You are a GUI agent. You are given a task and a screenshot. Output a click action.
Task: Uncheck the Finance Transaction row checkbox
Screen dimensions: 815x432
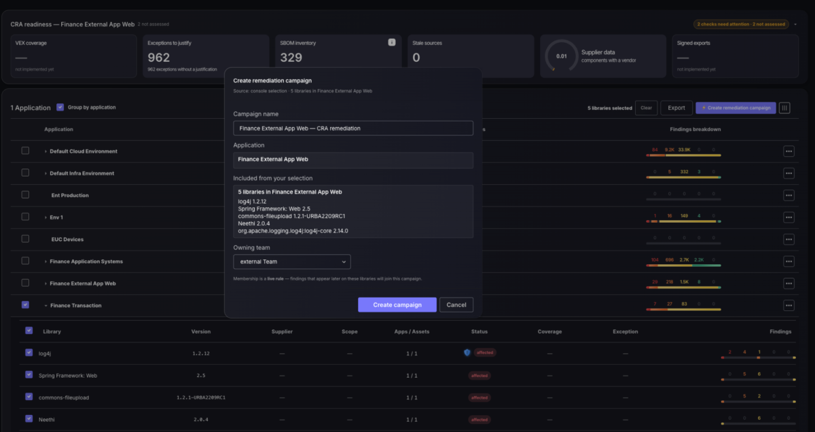point(25,305)
